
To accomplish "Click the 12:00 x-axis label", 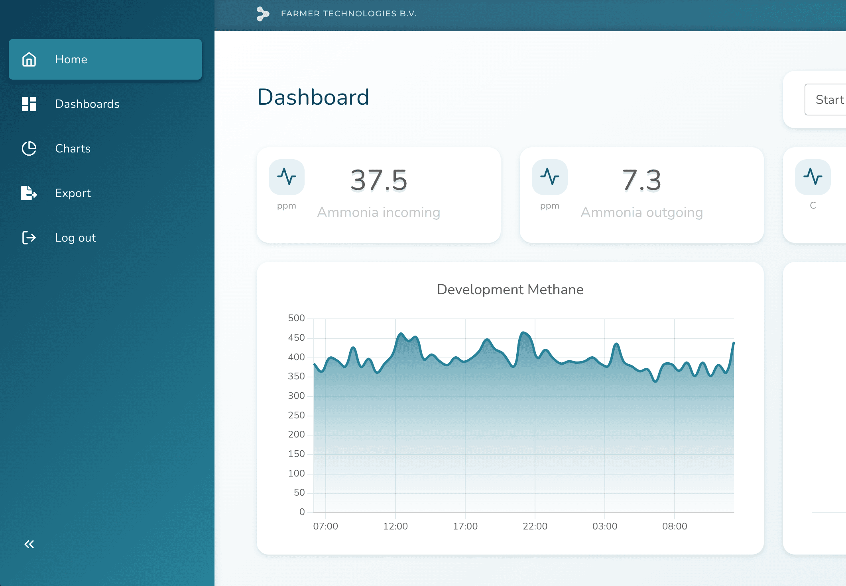I will (x=395, y=526).
